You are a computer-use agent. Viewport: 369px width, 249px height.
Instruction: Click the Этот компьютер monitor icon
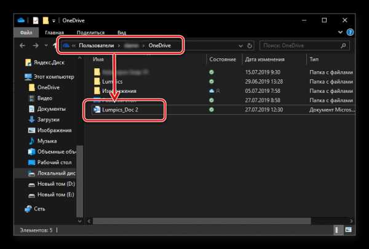point(28,77)
